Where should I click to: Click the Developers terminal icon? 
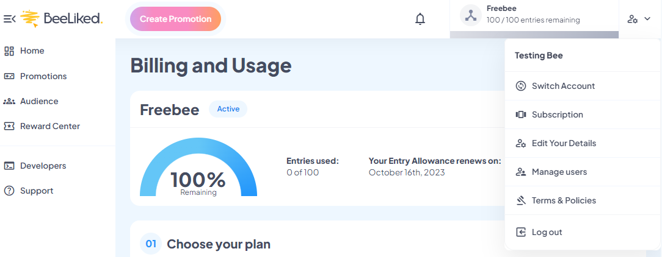coord(9,166)
